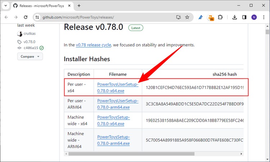Go forward to next page
This screenshot has width=270, height=162.
[x=16, y=17]
